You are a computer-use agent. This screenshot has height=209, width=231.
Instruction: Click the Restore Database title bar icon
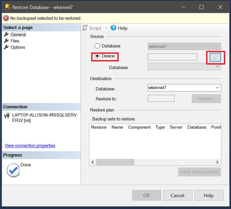point(8,7)
